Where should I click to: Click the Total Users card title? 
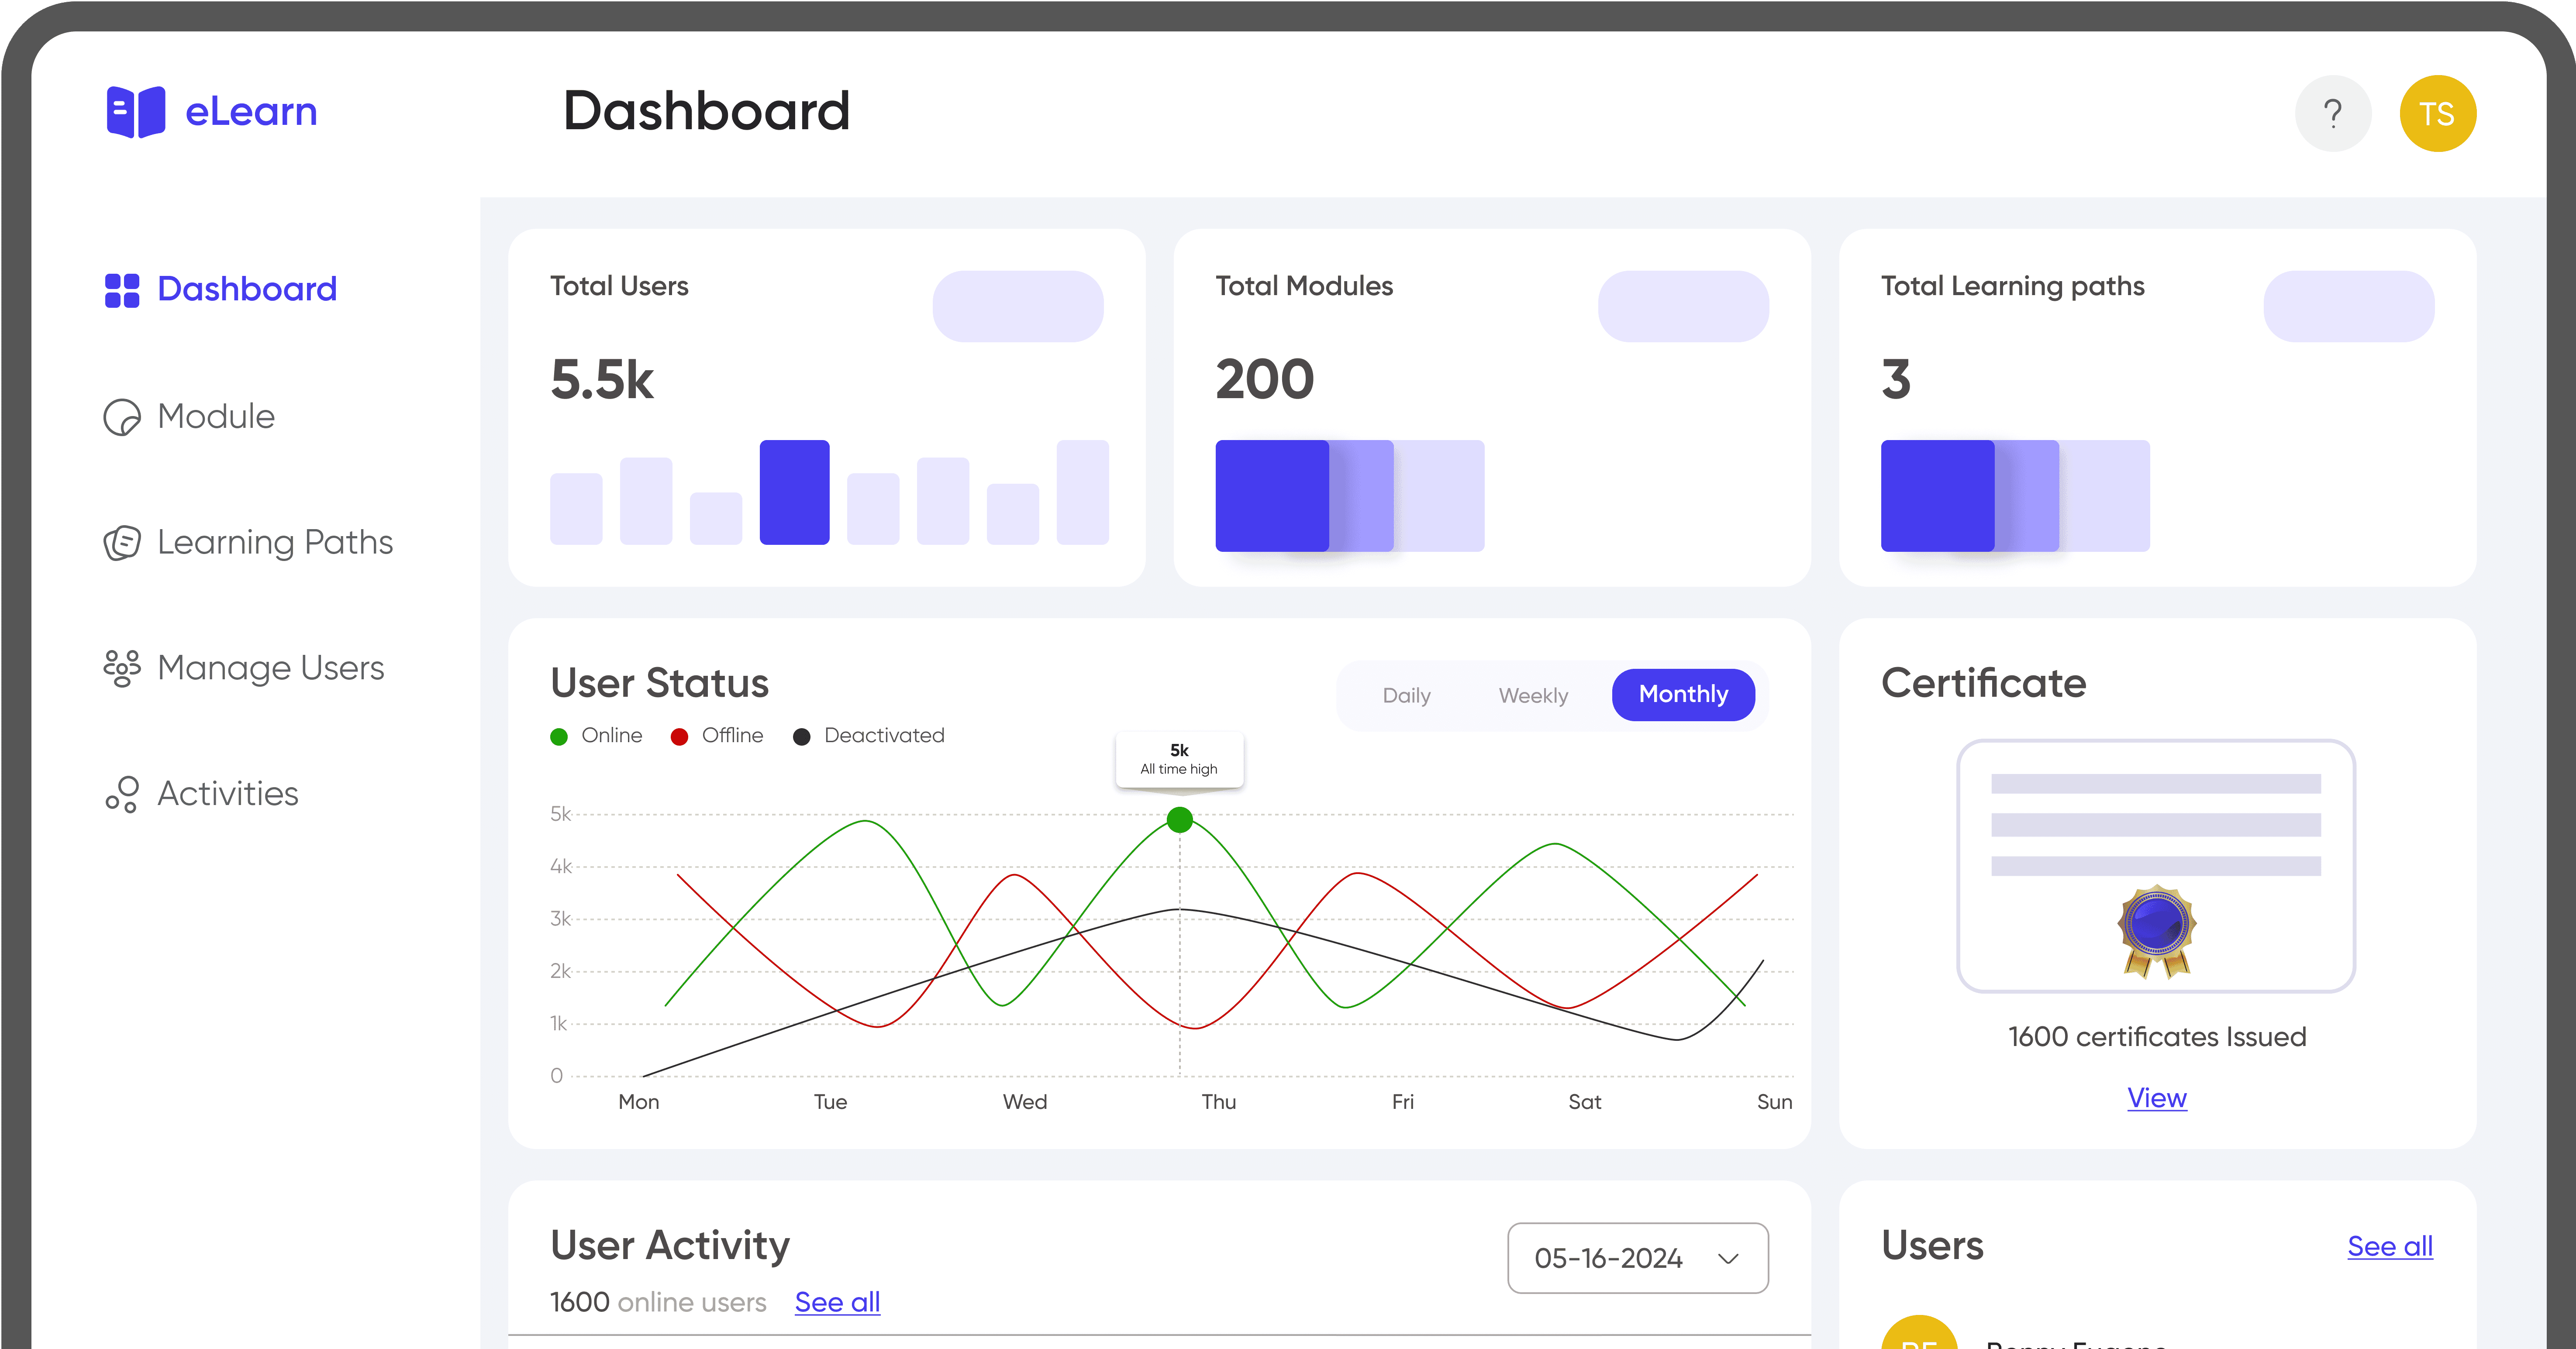[619, 287]
